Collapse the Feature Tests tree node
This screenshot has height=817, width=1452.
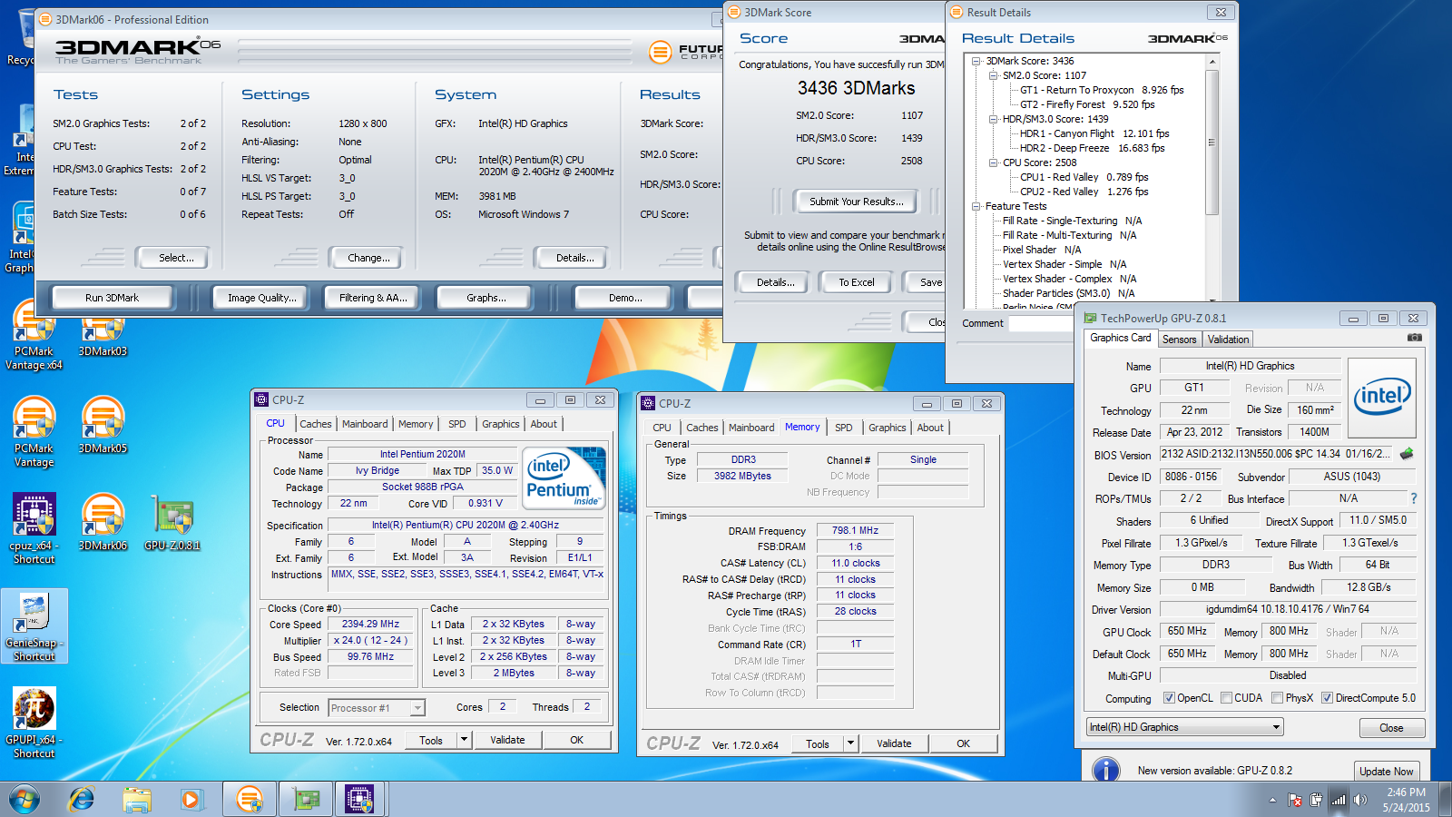pyautogui.click(x=976, y=206)
